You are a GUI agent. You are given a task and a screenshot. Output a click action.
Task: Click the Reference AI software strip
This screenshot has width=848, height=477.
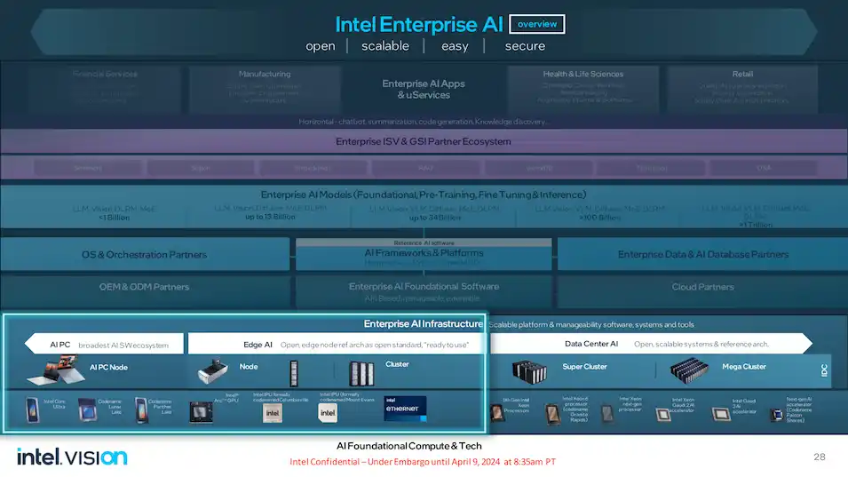coord(424,242)
